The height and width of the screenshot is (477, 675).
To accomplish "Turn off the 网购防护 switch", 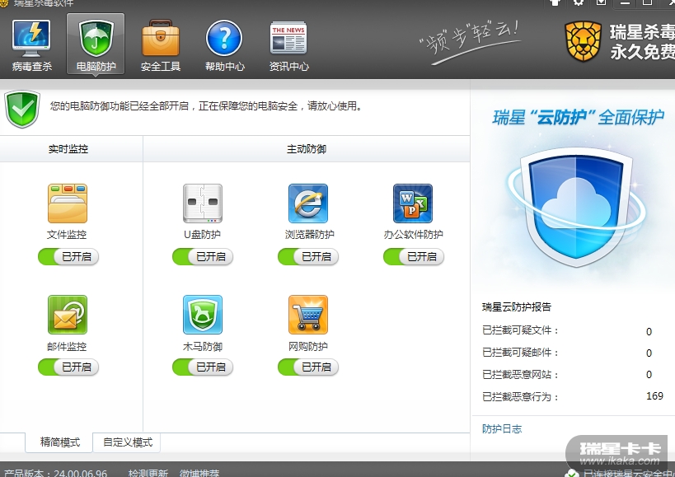I will coord(308,367).
